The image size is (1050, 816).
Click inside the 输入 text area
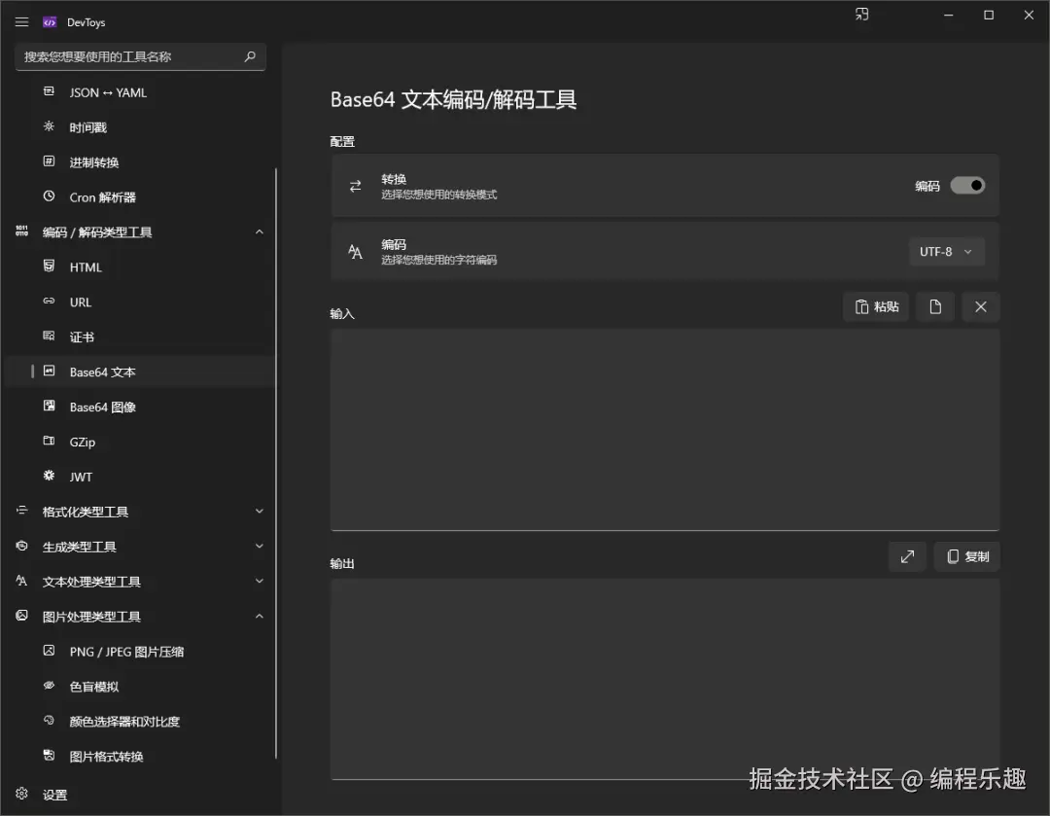pyautogui.click(x=665, y=430)
